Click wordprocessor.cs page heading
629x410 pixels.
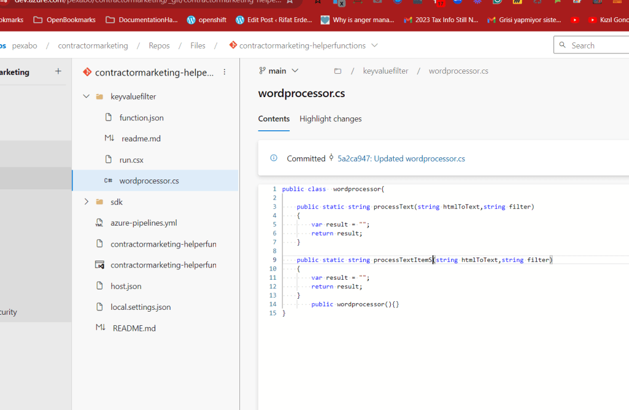(x=302, y=93)
